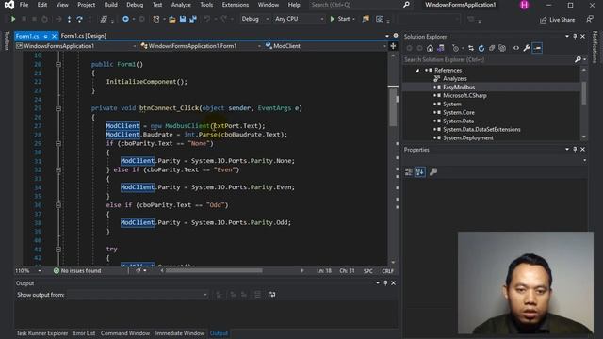Open the Debug configuration dropdown
Screen dimensions: 603x339
point(254,19)
